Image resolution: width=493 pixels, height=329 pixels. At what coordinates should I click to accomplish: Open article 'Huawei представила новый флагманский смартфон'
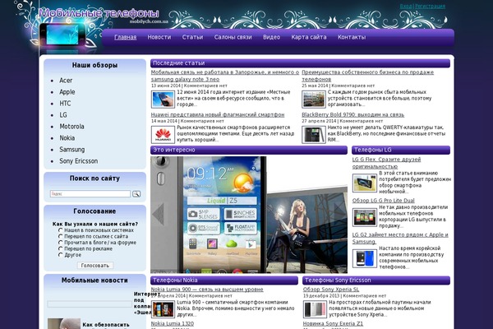pyautogui.click(x=218, y=114)
